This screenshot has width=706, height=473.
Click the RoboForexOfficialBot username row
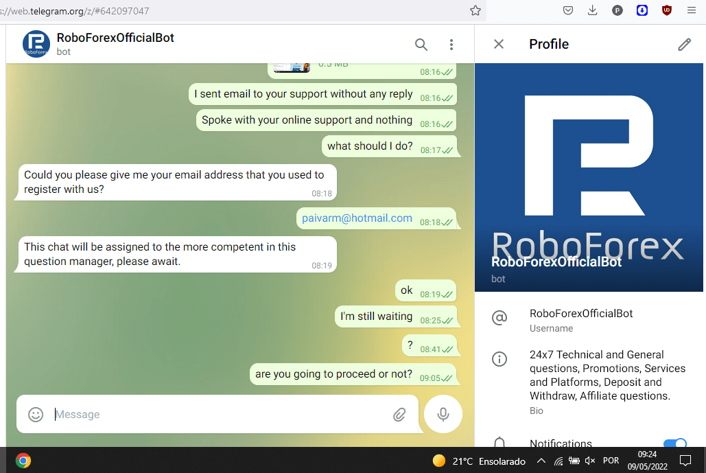581,320
